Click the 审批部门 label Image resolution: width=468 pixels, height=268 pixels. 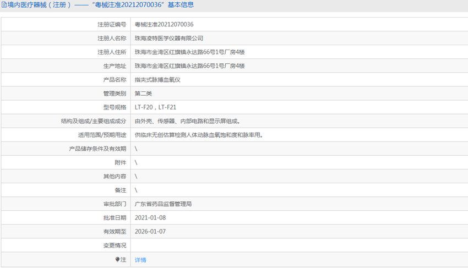115,204
